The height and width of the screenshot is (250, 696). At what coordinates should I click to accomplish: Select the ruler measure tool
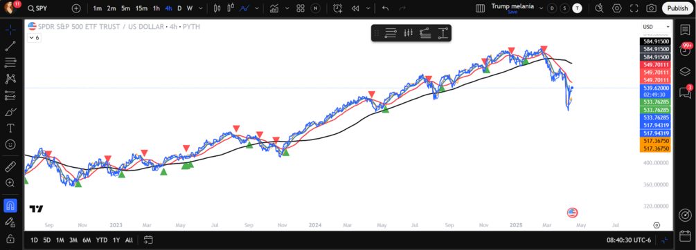point(10,166)
